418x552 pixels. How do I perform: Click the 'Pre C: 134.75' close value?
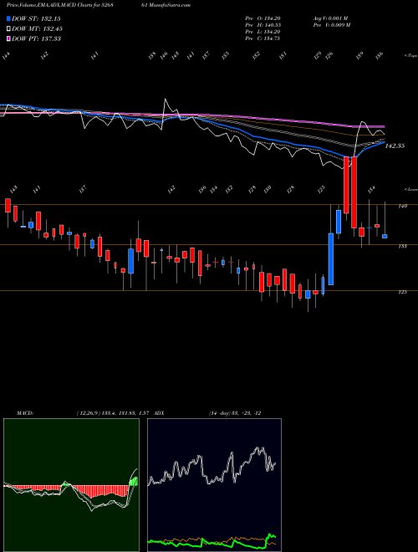[x=263, y=38]
